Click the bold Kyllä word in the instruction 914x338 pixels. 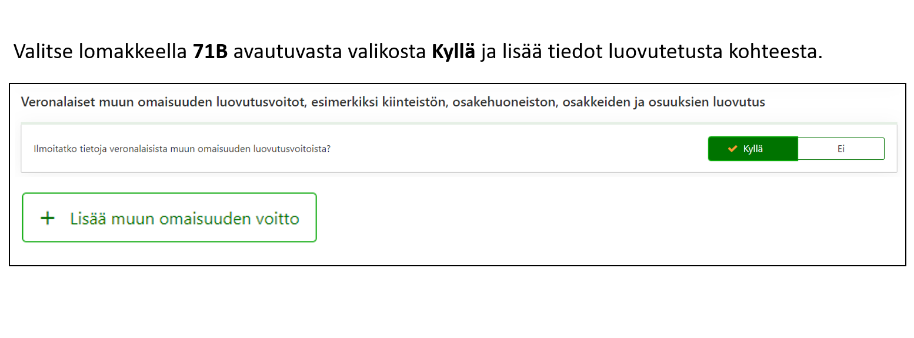coord(453,52)
